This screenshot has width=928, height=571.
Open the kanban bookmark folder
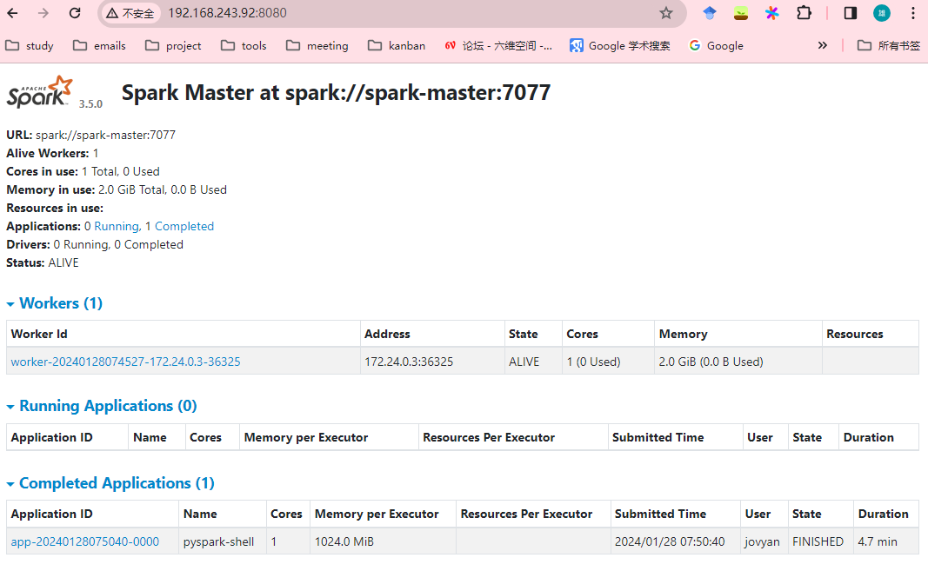(x=397, y=45)
